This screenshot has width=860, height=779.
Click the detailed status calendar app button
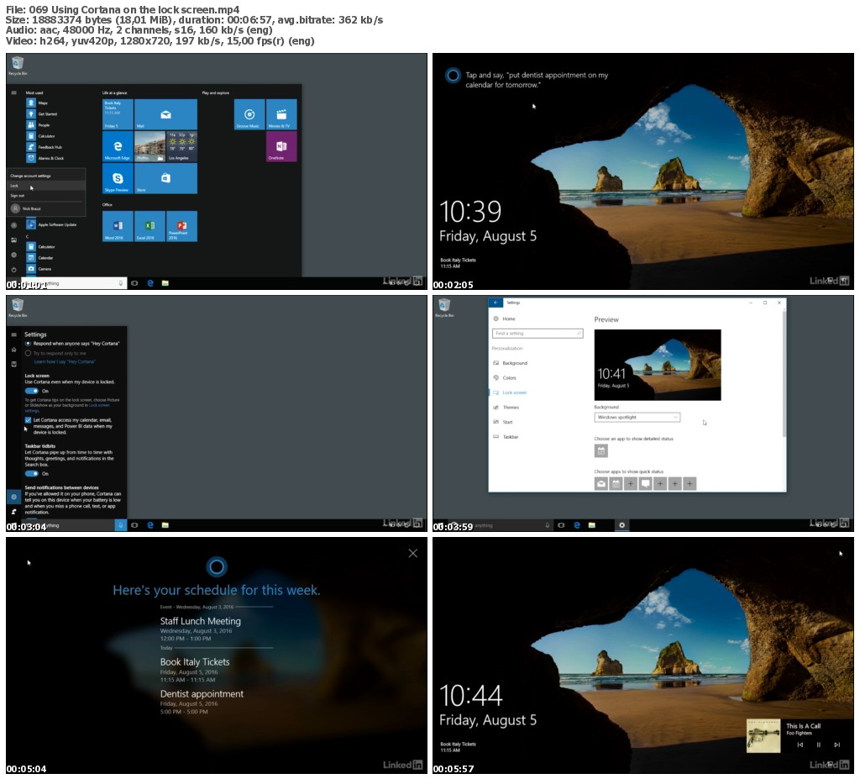pos(601,451)
